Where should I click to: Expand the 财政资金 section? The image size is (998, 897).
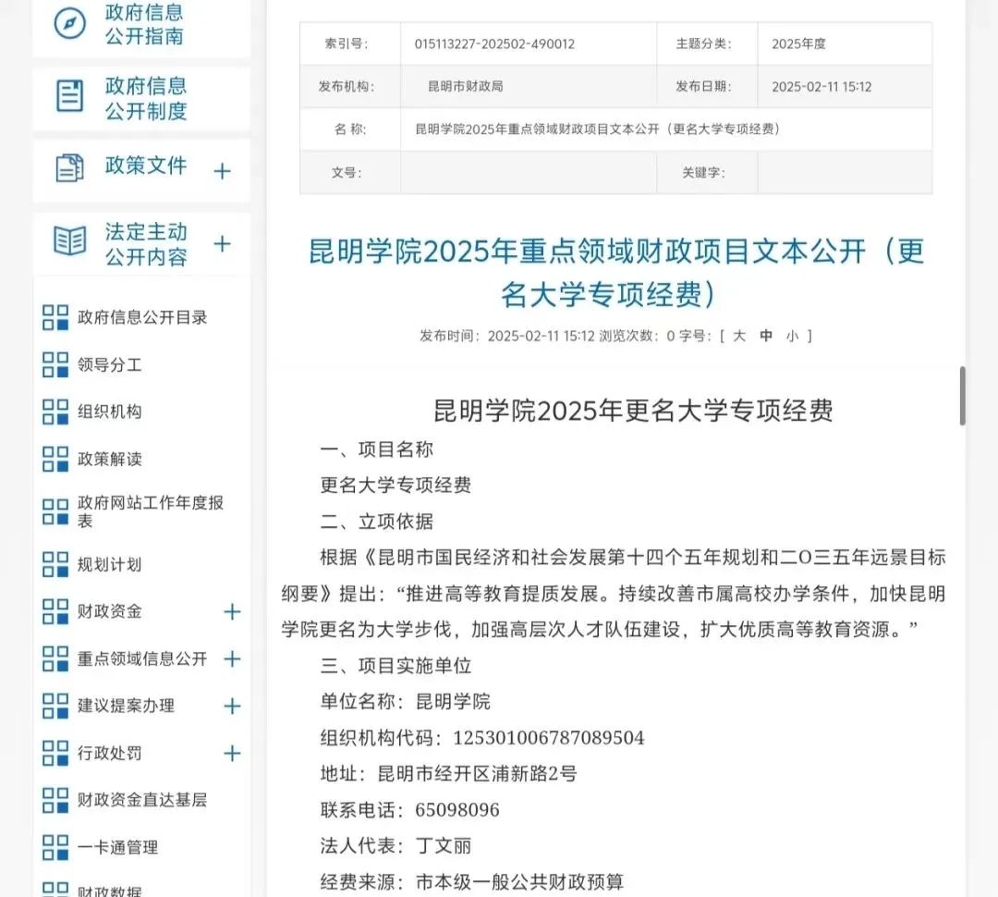tap(232, 611)
